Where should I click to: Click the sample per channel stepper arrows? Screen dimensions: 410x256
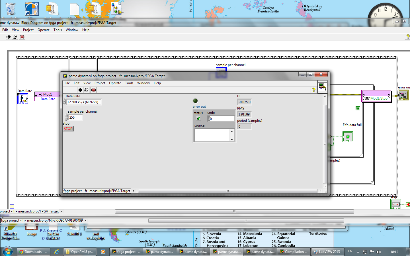67,117
